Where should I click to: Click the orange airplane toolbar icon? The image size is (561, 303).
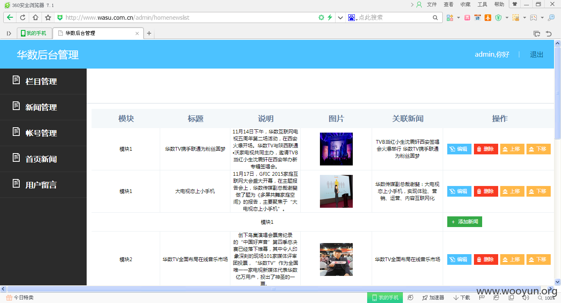click(x=487, y=18)
